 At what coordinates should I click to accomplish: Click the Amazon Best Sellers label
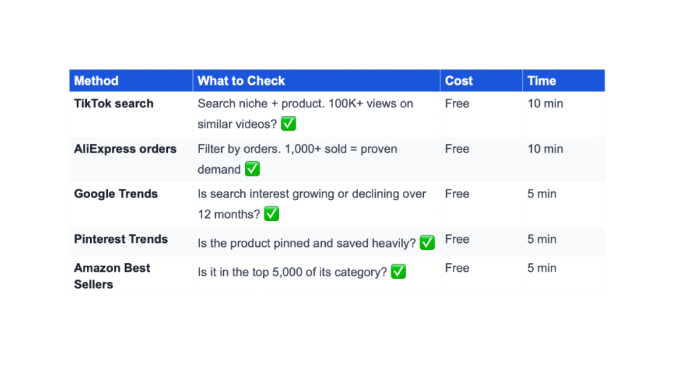(x=112, y=276)
